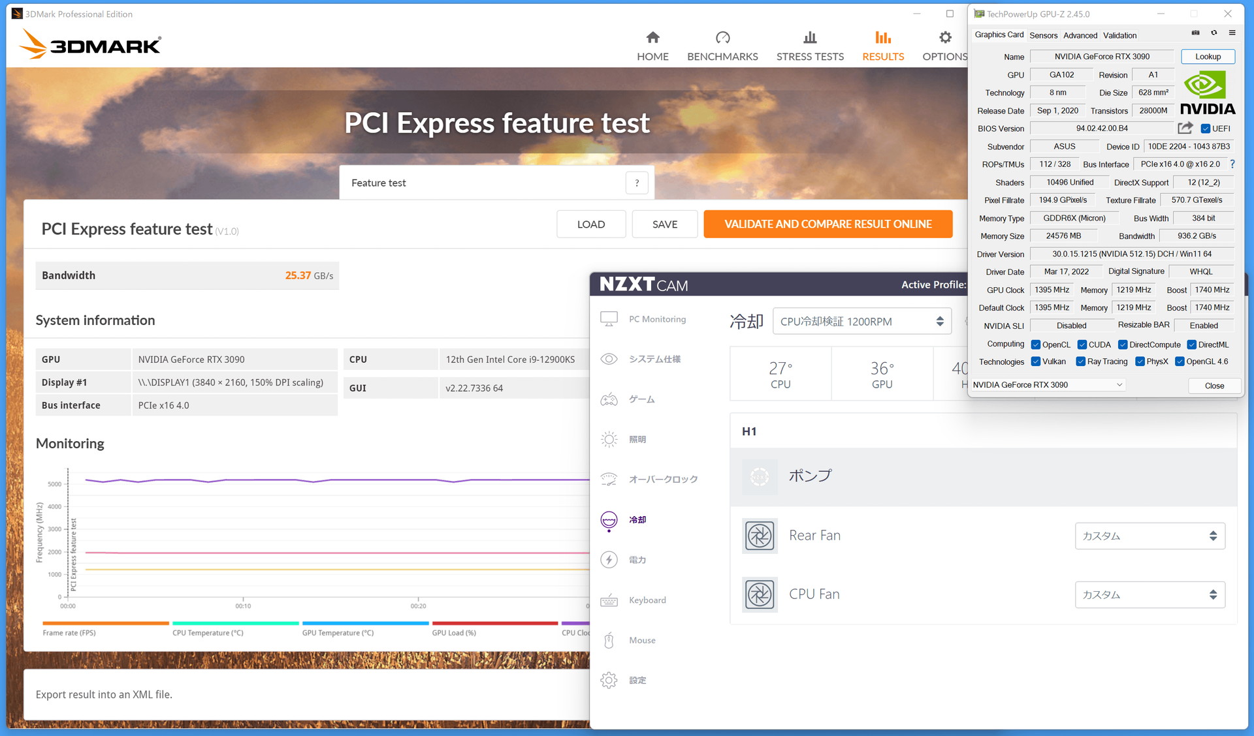Click the NVIDIA logo in GPU-Z
This screenshot has height=736, width=1254.
pos(1207,93)
